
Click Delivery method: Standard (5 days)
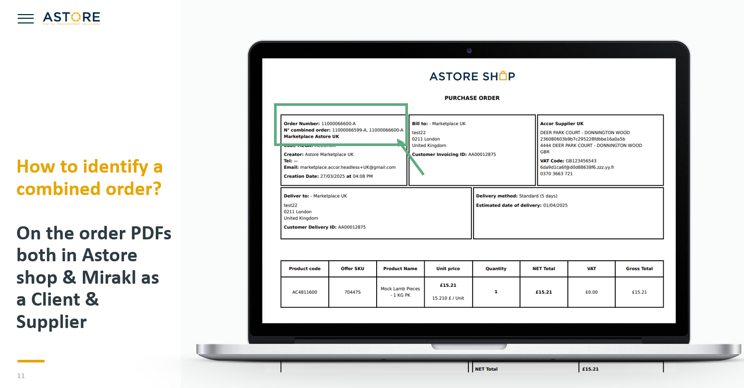(x=516, y=196)
